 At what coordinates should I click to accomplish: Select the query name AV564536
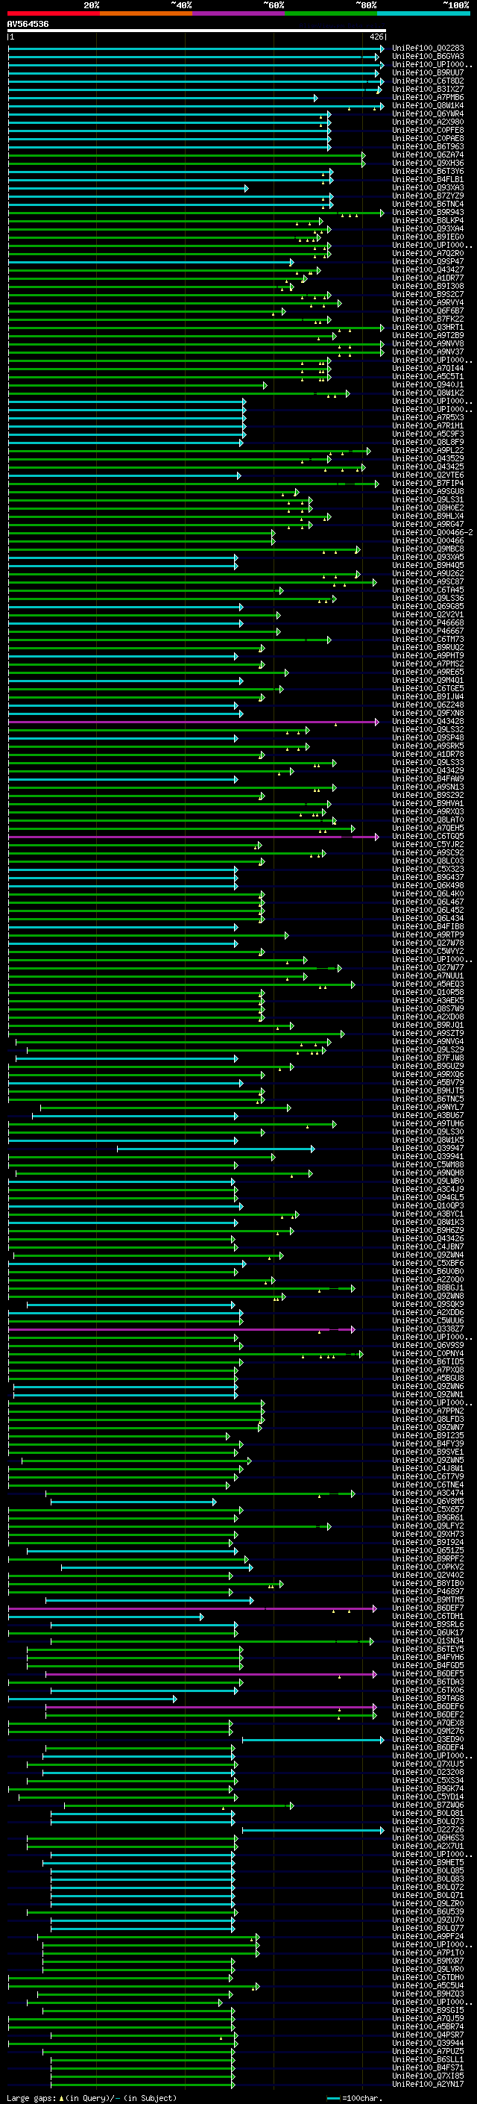coord(28,25)
